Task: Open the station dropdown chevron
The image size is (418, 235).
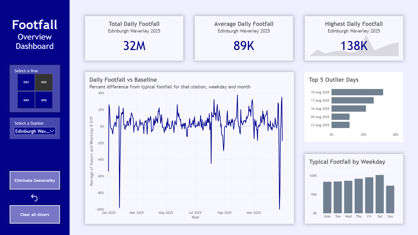Action: point(52,131)
